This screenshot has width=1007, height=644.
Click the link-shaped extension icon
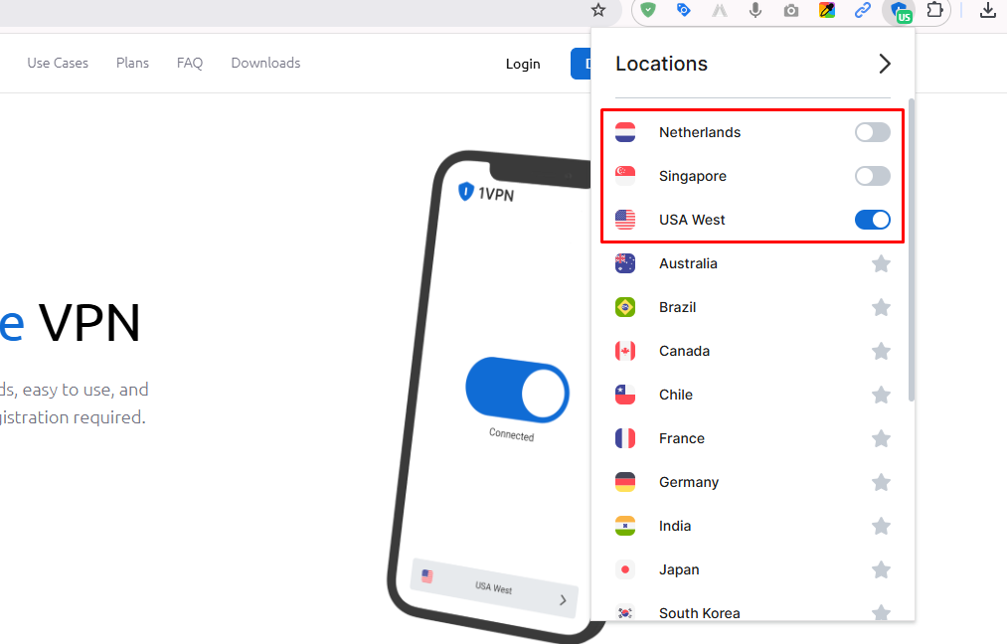tap(862, 13)
